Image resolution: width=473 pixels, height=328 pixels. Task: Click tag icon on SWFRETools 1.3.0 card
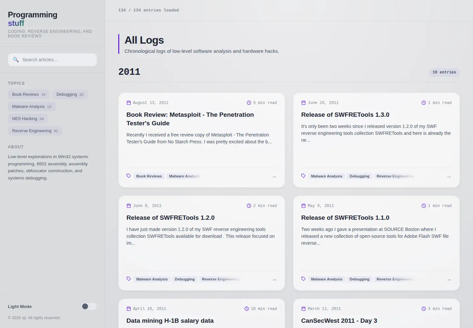tap(304, 176)
